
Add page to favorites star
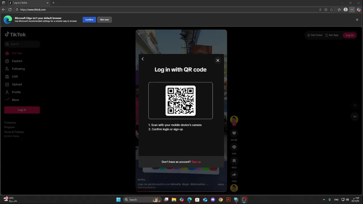(x=332, y=10)
